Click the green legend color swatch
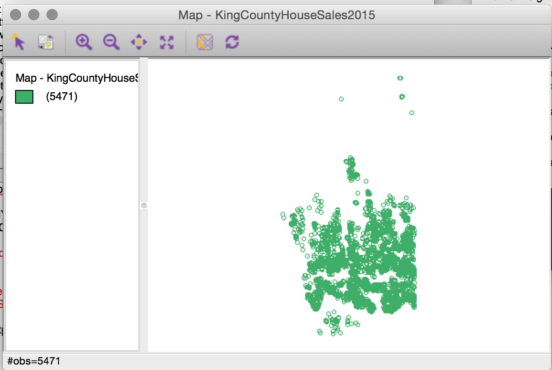The image size is (552, 370). click(x=23, y=96)
